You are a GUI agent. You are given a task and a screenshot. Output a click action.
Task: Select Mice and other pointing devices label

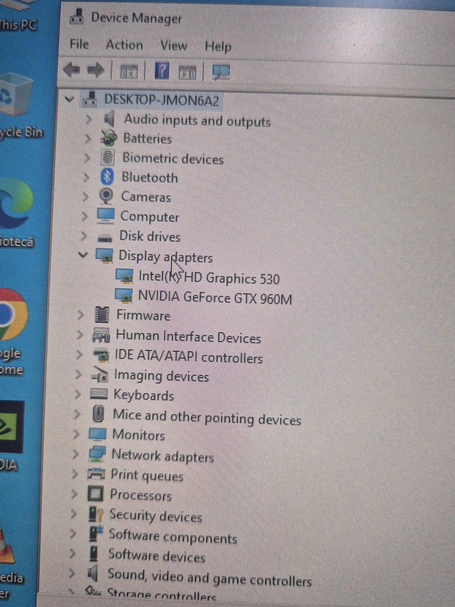pyautogui.click(x=207, y=417)
